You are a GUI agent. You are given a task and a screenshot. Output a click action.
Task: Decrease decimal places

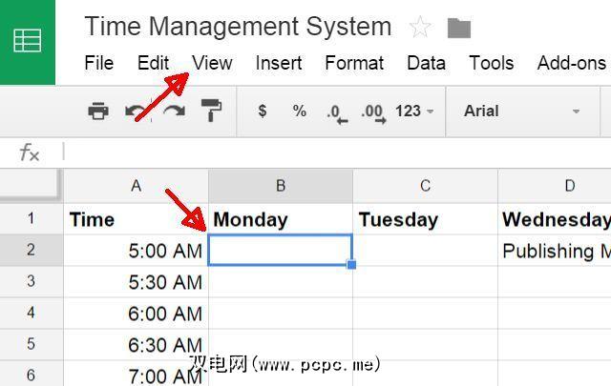coord(334,112)
